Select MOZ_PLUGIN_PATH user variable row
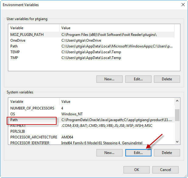This screenshot has width=188, height=178. pos(27,35)
